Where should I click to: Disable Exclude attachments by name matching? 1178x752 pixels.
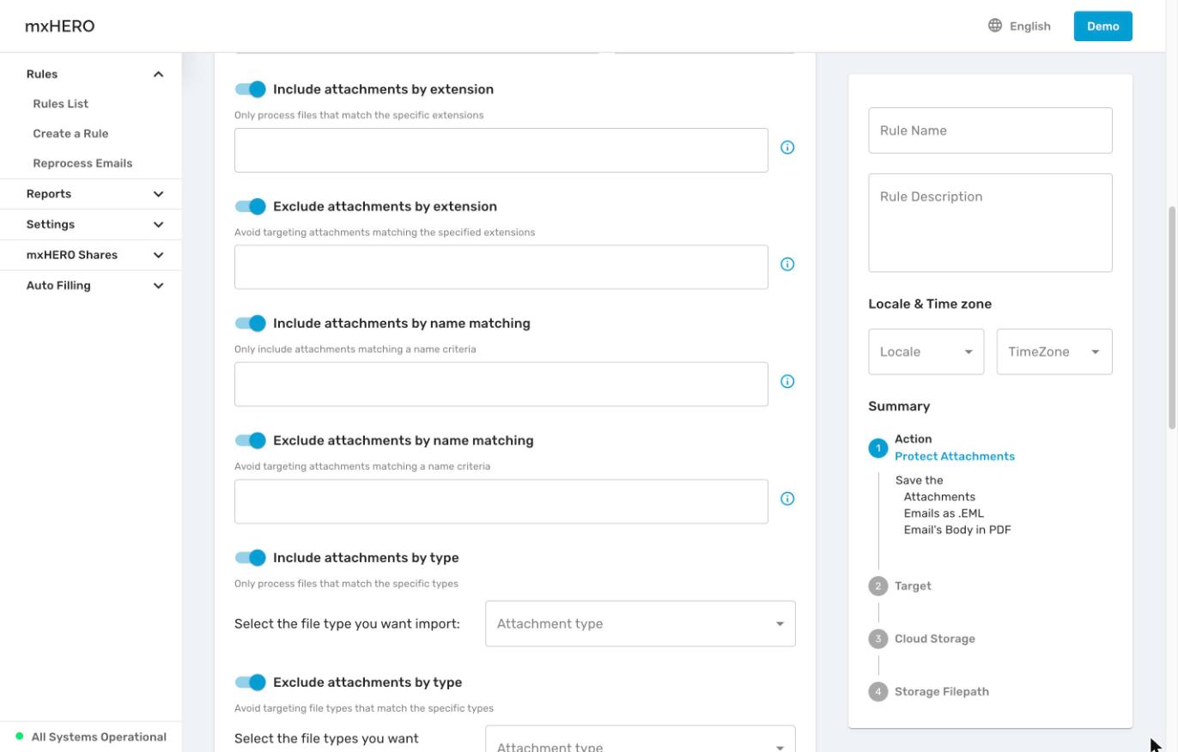coord(251,440)
